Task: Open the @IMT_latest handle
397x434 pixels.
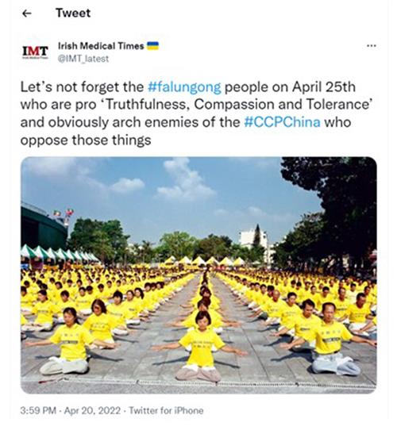Action: click(83, 59)
